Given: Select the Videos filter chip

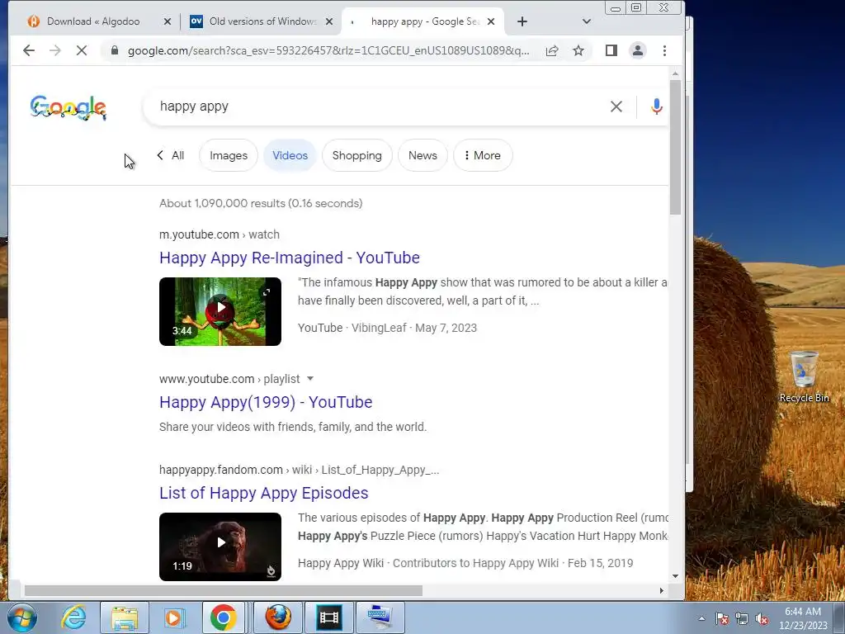Looking at the screenshot, I should pyautogui.click(x=290, y=155).
